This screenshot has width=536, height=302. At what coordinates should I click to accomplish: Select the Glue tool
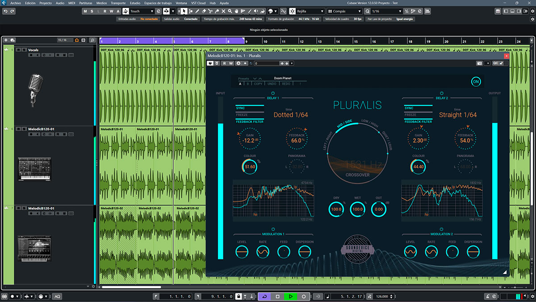[x=217, y=11]
